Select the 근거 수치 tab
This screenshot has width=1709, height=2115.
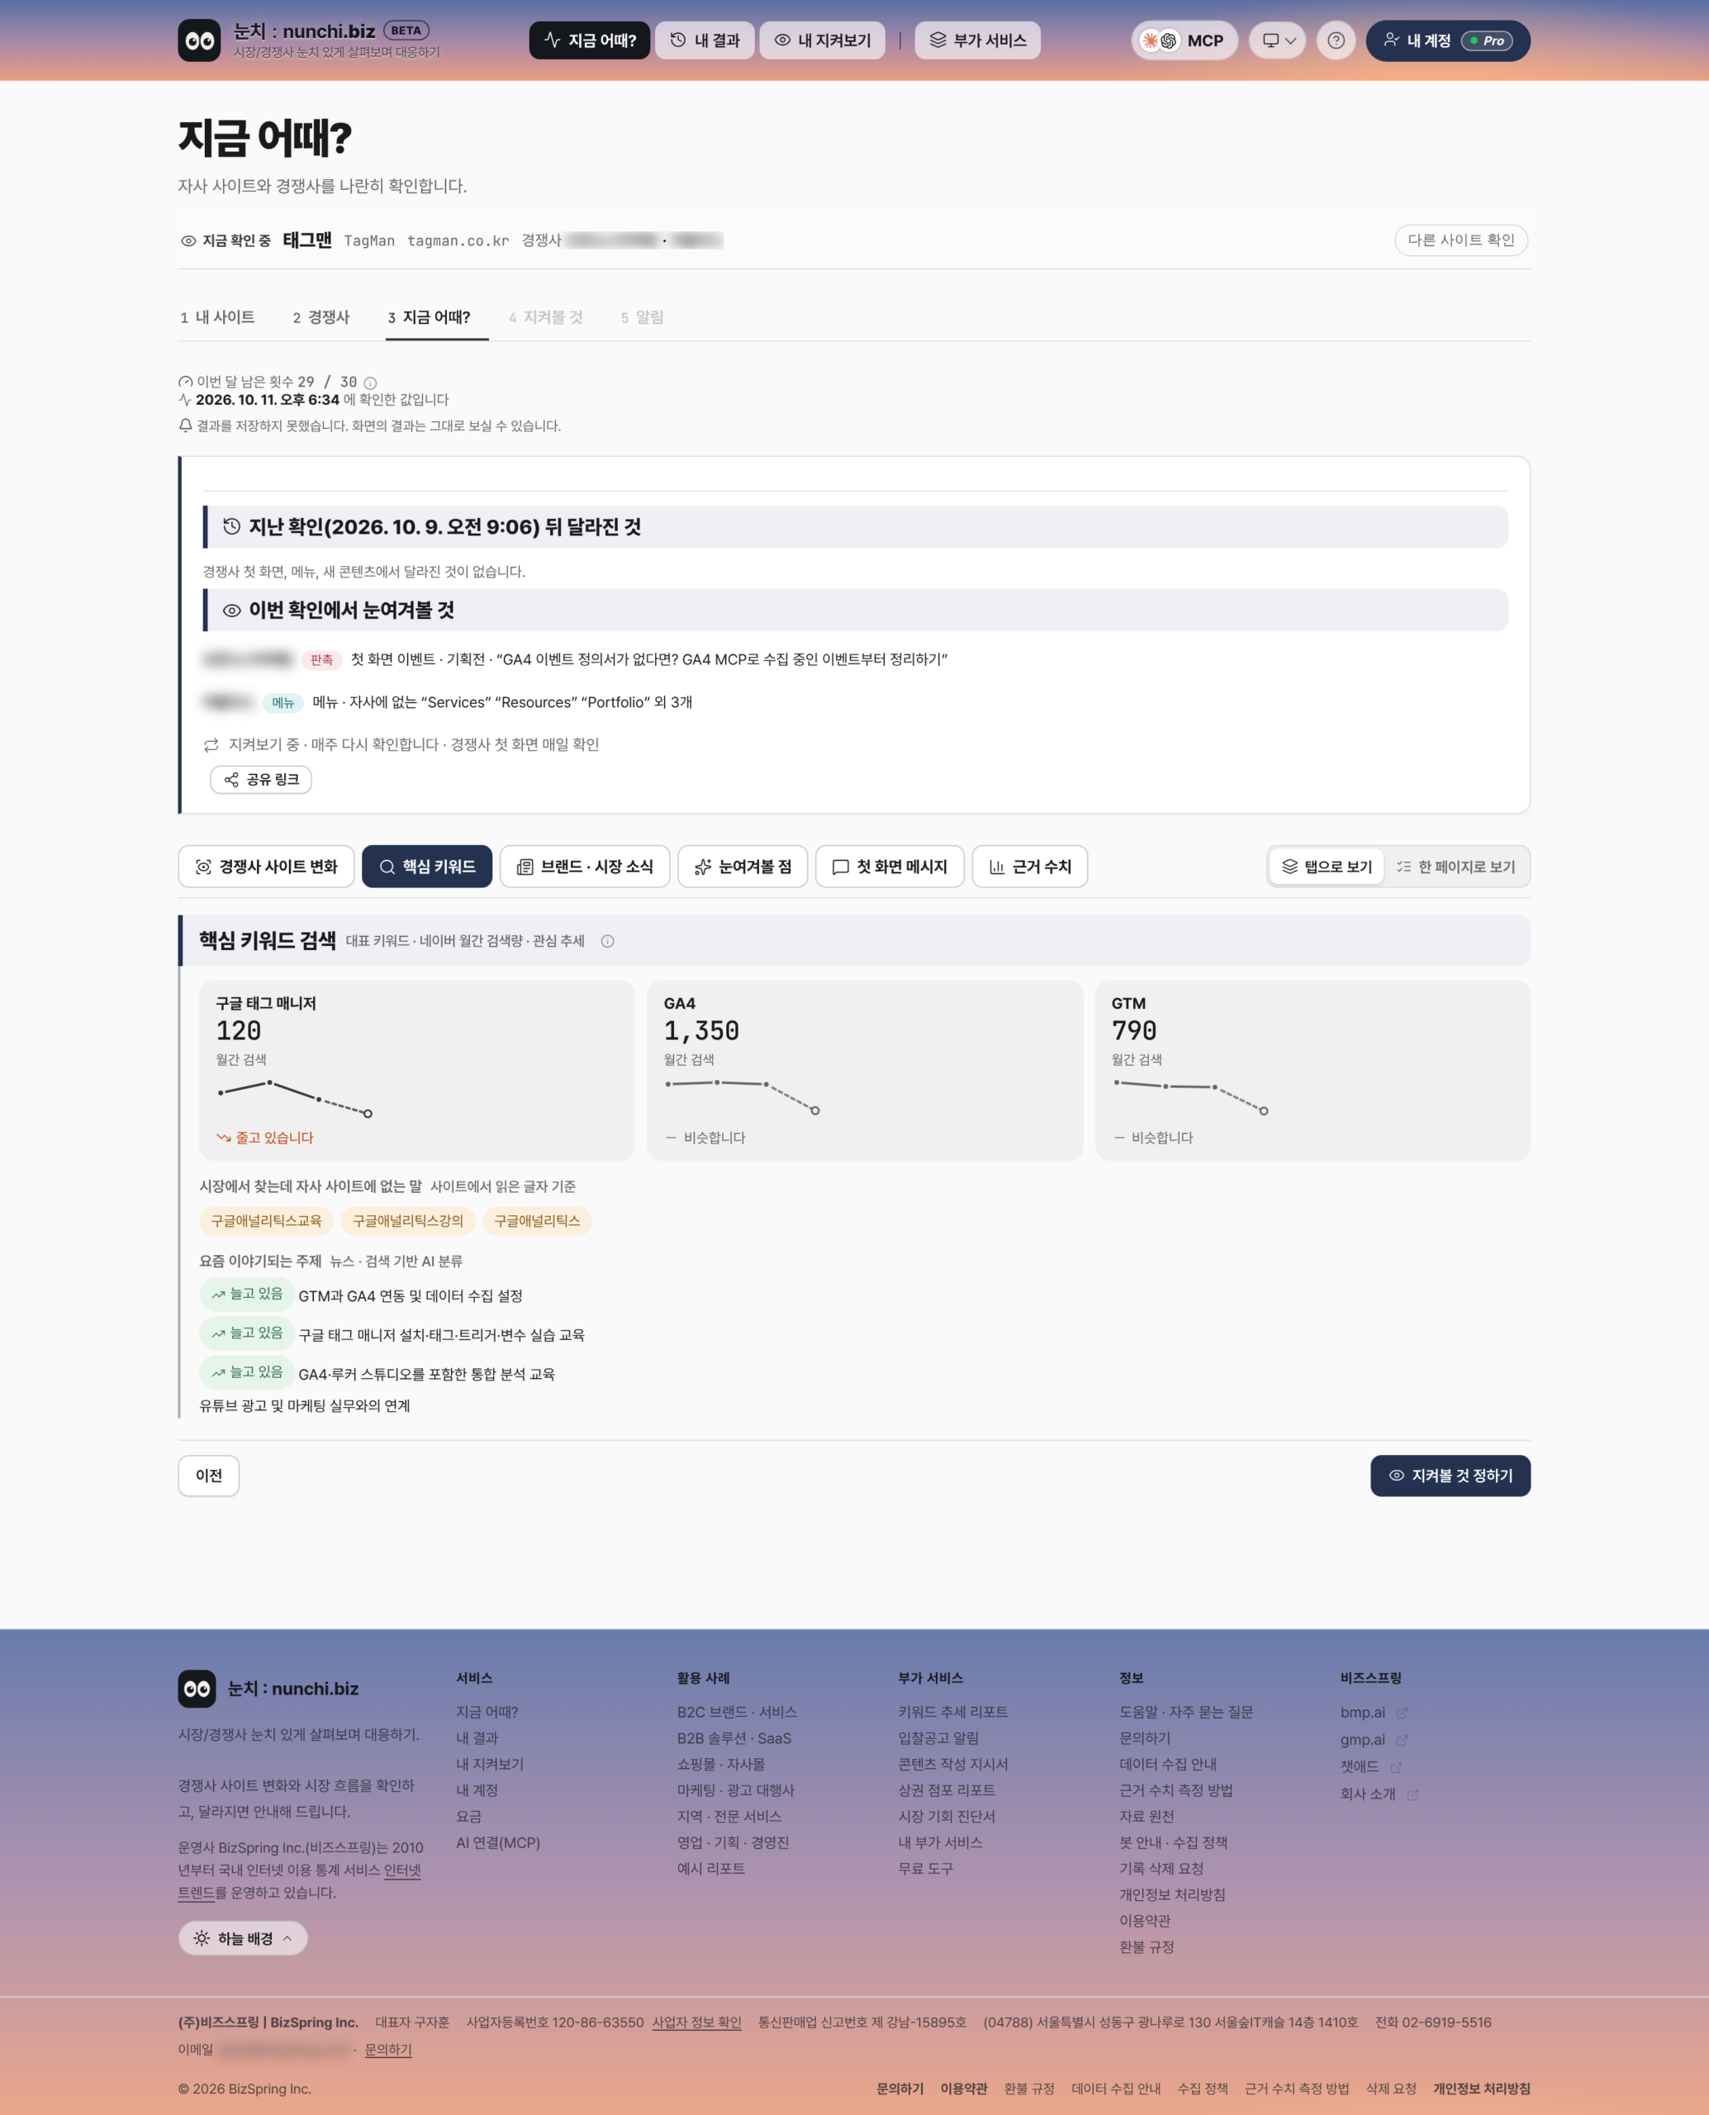1030,867
